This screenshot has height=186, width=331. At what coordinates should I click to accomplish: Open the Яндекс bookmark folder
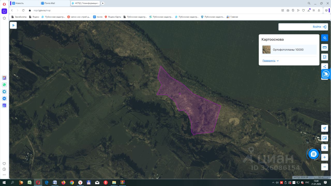tap(34, 17)
